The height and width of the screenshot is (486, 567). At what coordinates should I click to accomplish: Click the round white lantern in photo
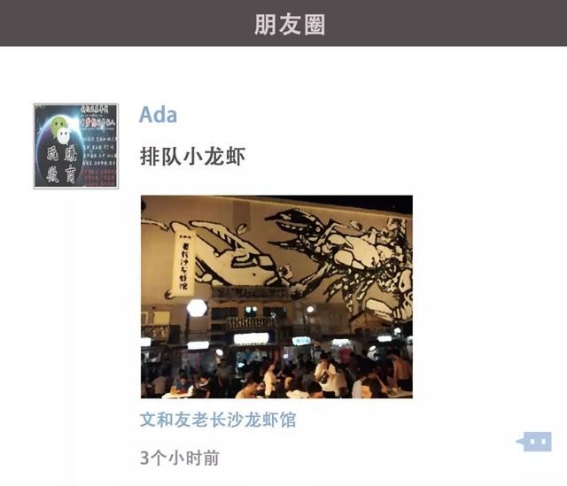197,308
